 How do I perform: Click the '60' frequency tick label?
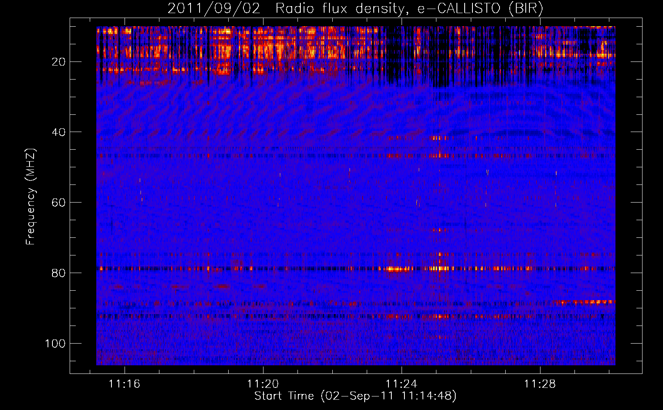pyautogui.click(x=59, y=203)
